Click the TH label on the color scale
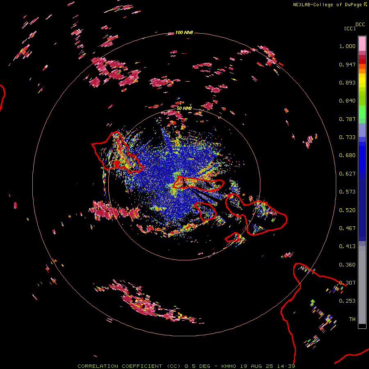 352,319
